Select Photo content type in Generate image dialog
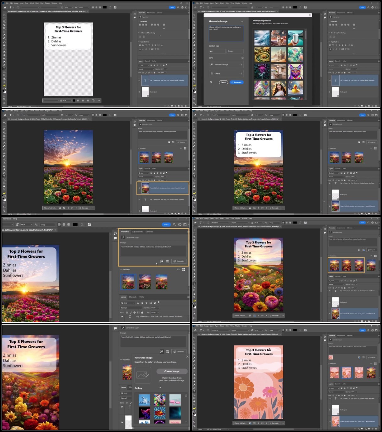This screenshot has height=432, width=382. 235,51
